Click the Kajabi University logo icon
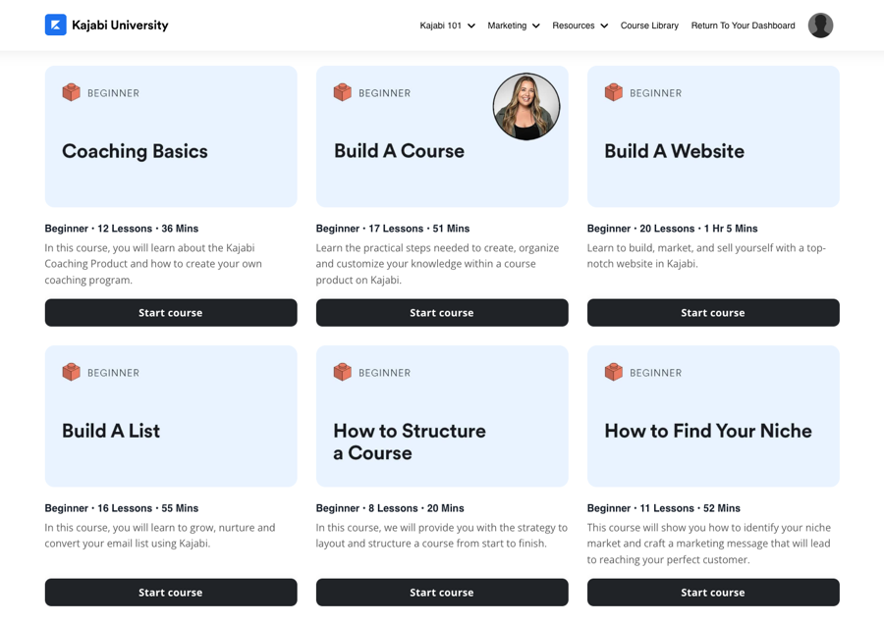The image size is (884, 624). [56, 26]
